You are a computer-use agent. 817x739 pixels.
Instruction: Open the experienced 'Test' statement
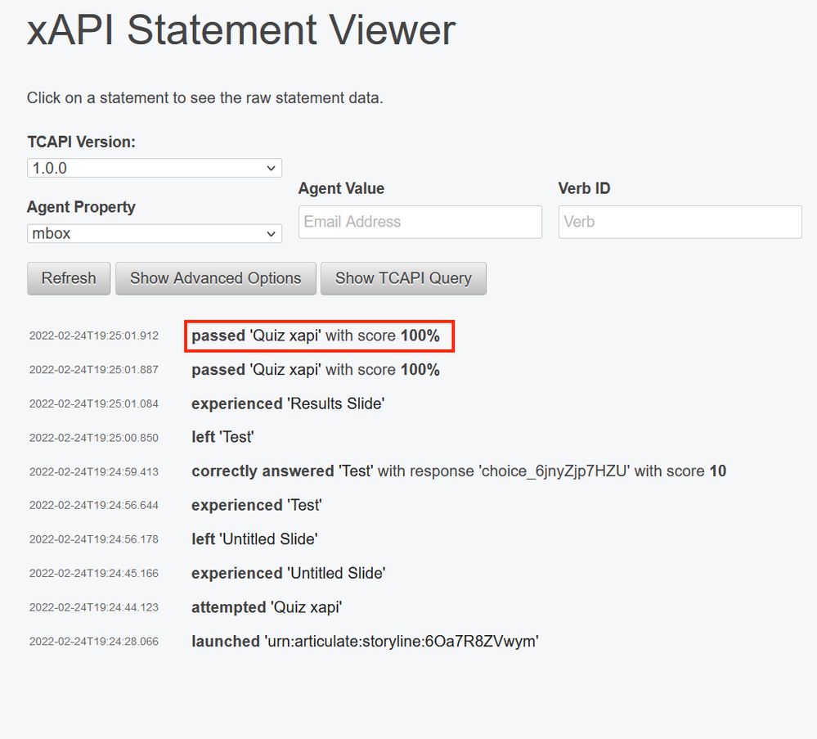[x=256, y=505]
